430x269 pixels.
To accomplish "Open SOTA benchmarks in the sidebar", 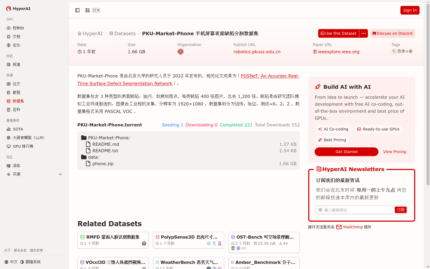I will (34, 129).
